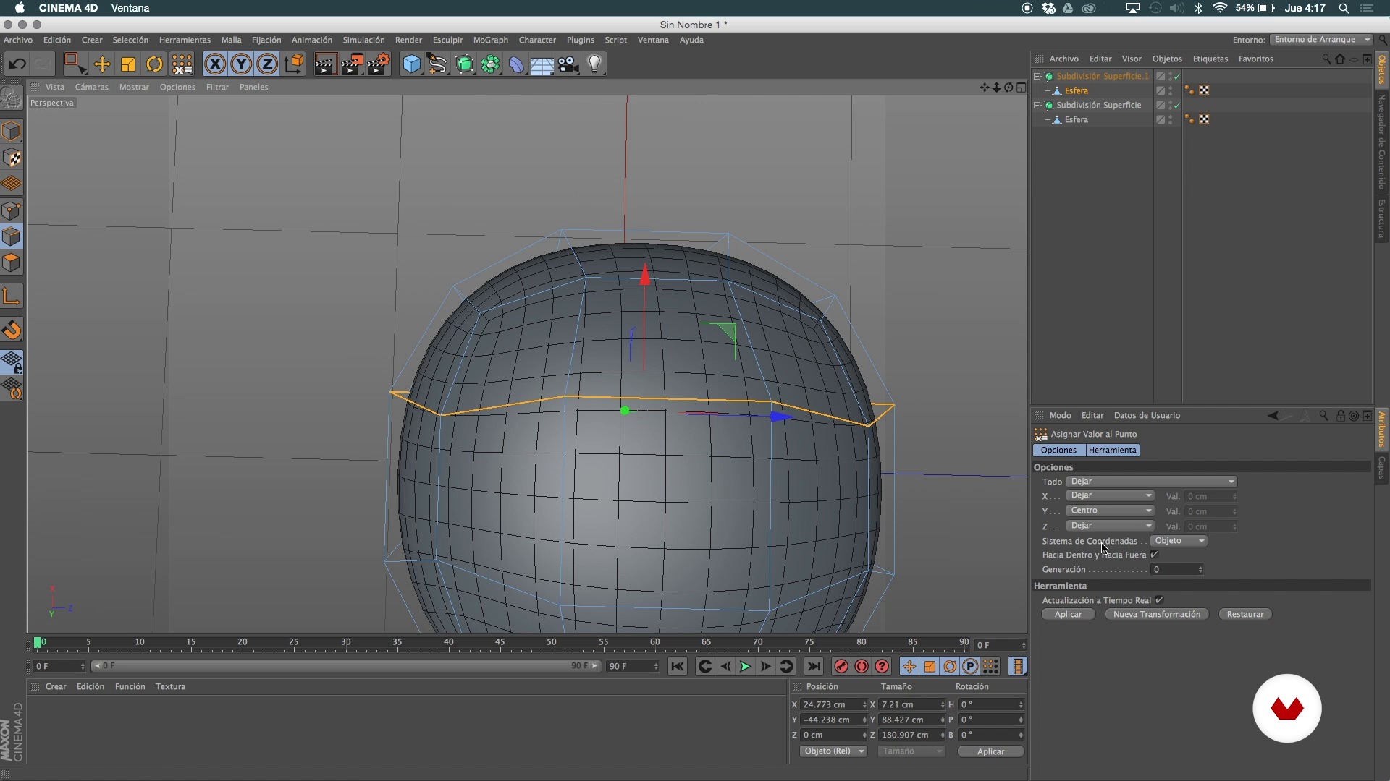Disable Subdivisión Superficie.1 green checkmark
This screenshot has height=781, width=1390.
coord(1177,77)
